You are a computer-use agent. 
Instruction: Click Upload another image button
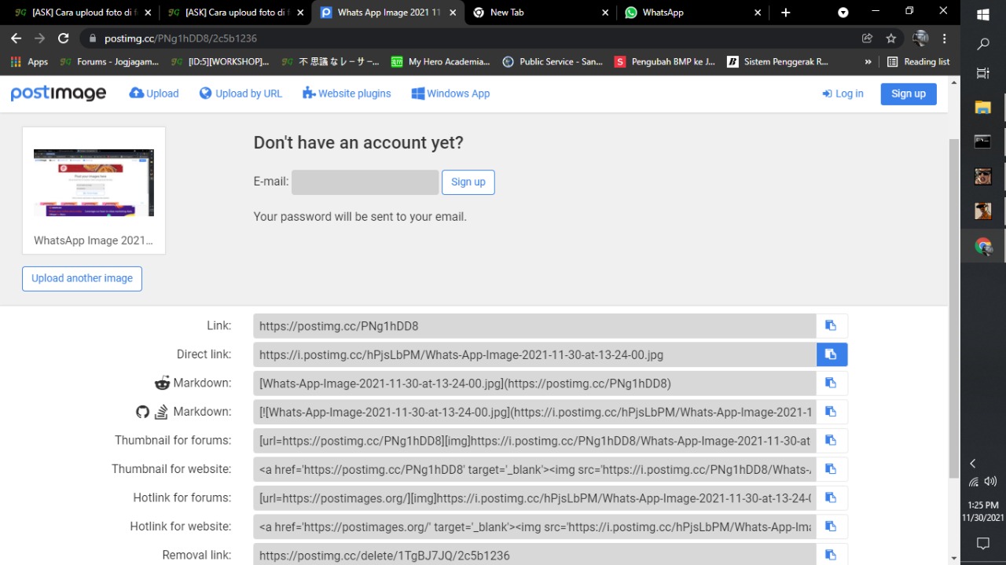click(82, 278)
